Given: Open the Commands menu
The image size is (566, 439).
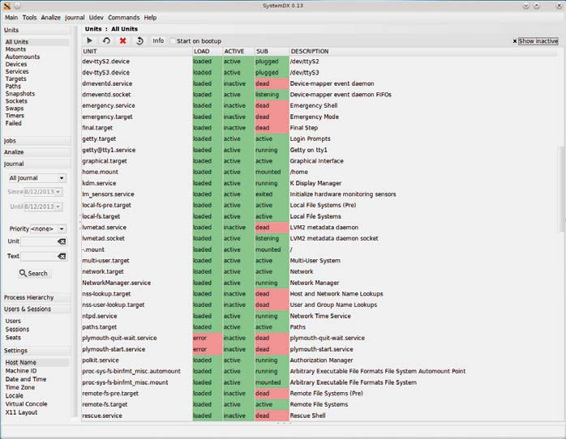Looking at the screenshot, I should [x=123, y=17].
